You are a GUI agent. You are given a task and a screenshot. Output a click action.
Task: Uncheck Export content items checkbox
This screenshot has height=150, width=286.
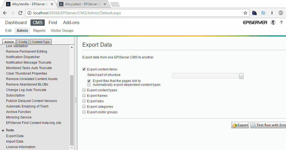[84, 69]
